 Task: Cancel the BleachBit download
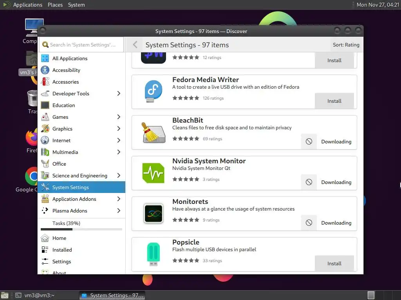tap(309, 141)
